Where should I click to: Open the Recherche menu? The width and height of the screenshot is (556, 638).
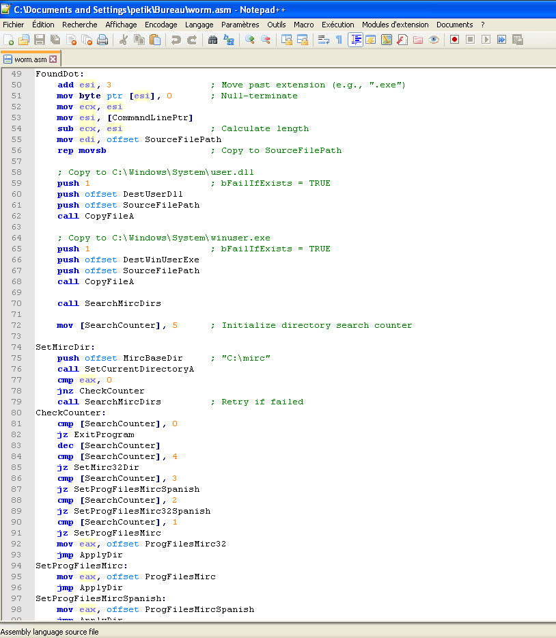point(80,25)
